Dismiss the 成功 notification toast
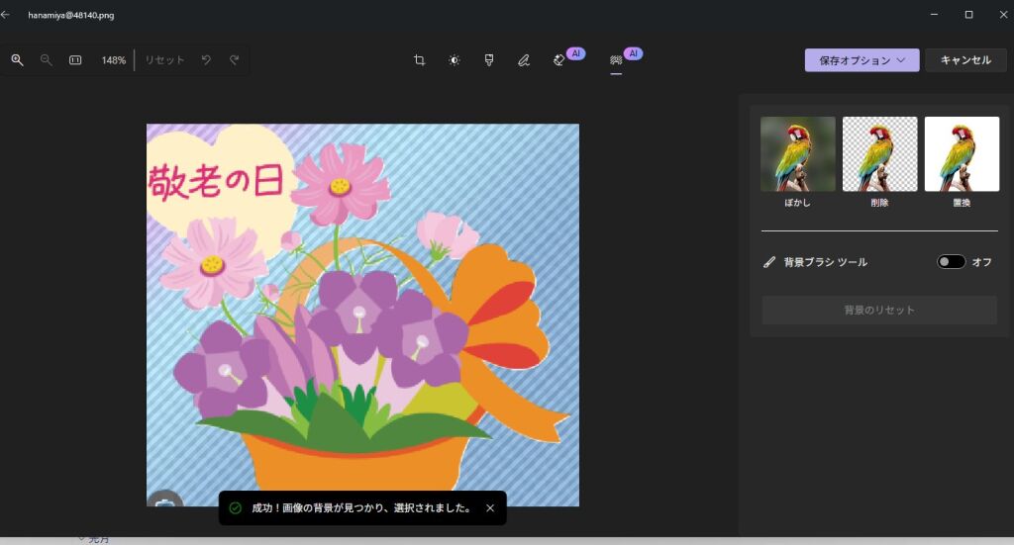 coord(490,508)
